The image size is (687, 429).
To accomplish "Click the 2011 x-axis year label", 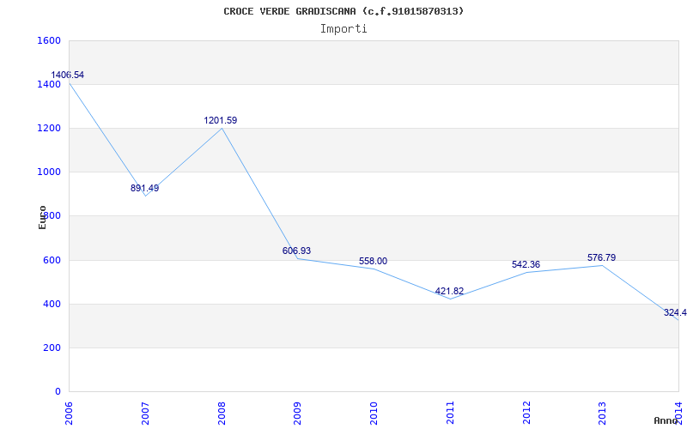I will pyautogui.click(x=450, y=412).
